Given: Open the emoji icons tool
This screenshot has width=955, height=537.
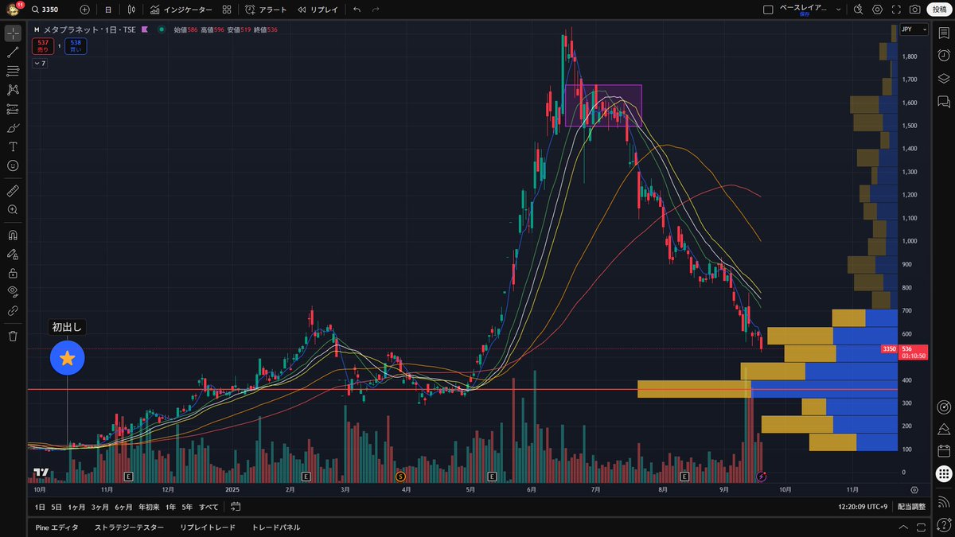Looking at the screenshot, I should tap(13, 165).
